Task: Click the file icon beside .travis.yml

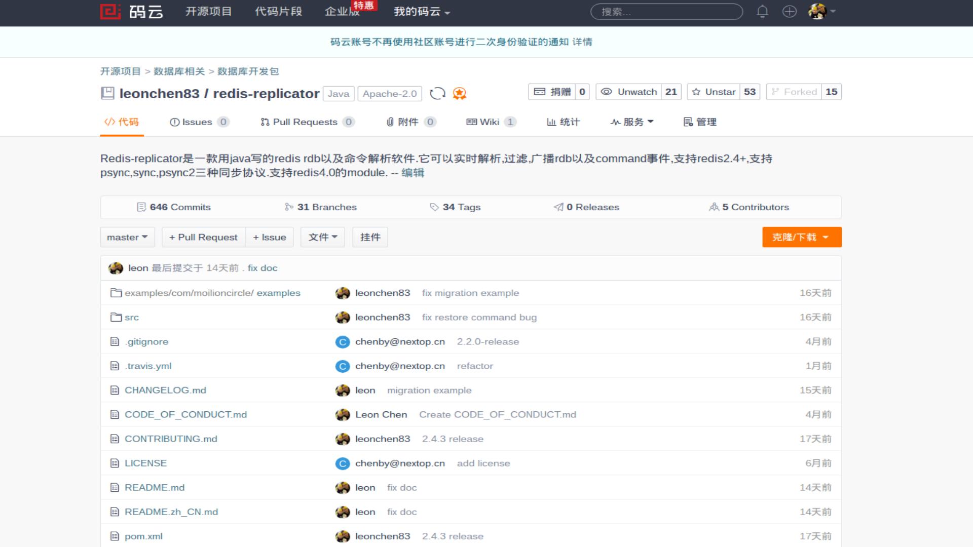Action: pos(115,366)
